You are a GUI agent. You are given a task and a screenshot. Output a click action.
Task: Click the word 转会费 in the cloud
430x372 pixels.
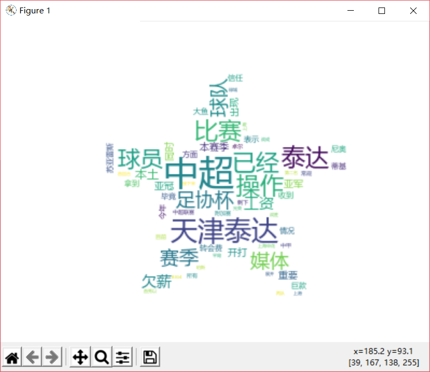click(x=211, y=248)
